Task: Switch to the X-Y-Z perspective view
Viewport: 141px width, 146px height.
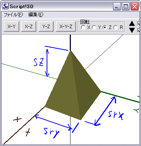Action: point(66,27)
